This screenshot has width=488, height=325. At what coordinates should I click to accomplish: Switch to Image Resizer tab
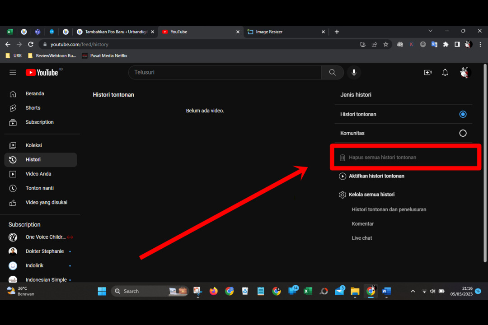286,32
